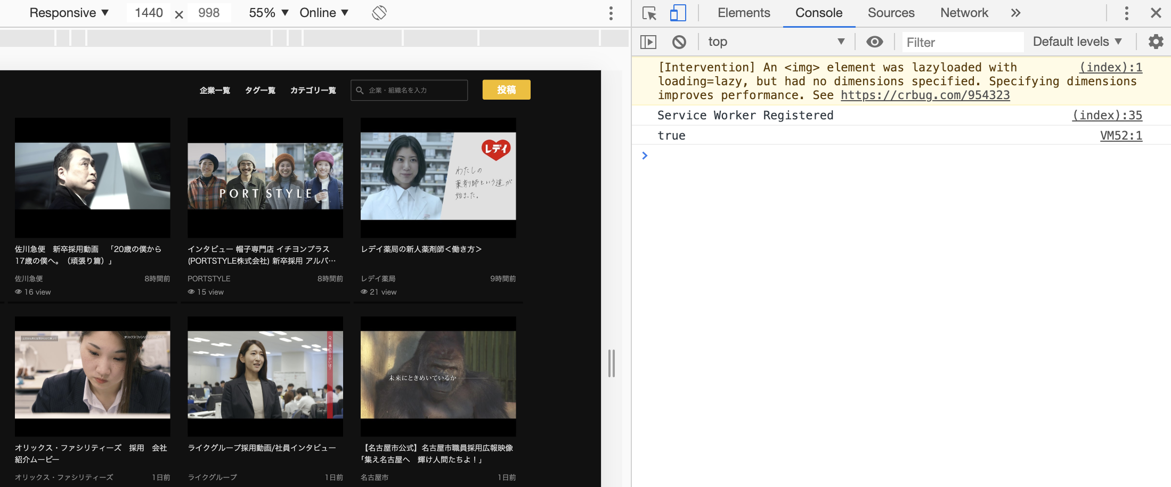
Task: Click the viewport resize handle
Action: (612, 363)
